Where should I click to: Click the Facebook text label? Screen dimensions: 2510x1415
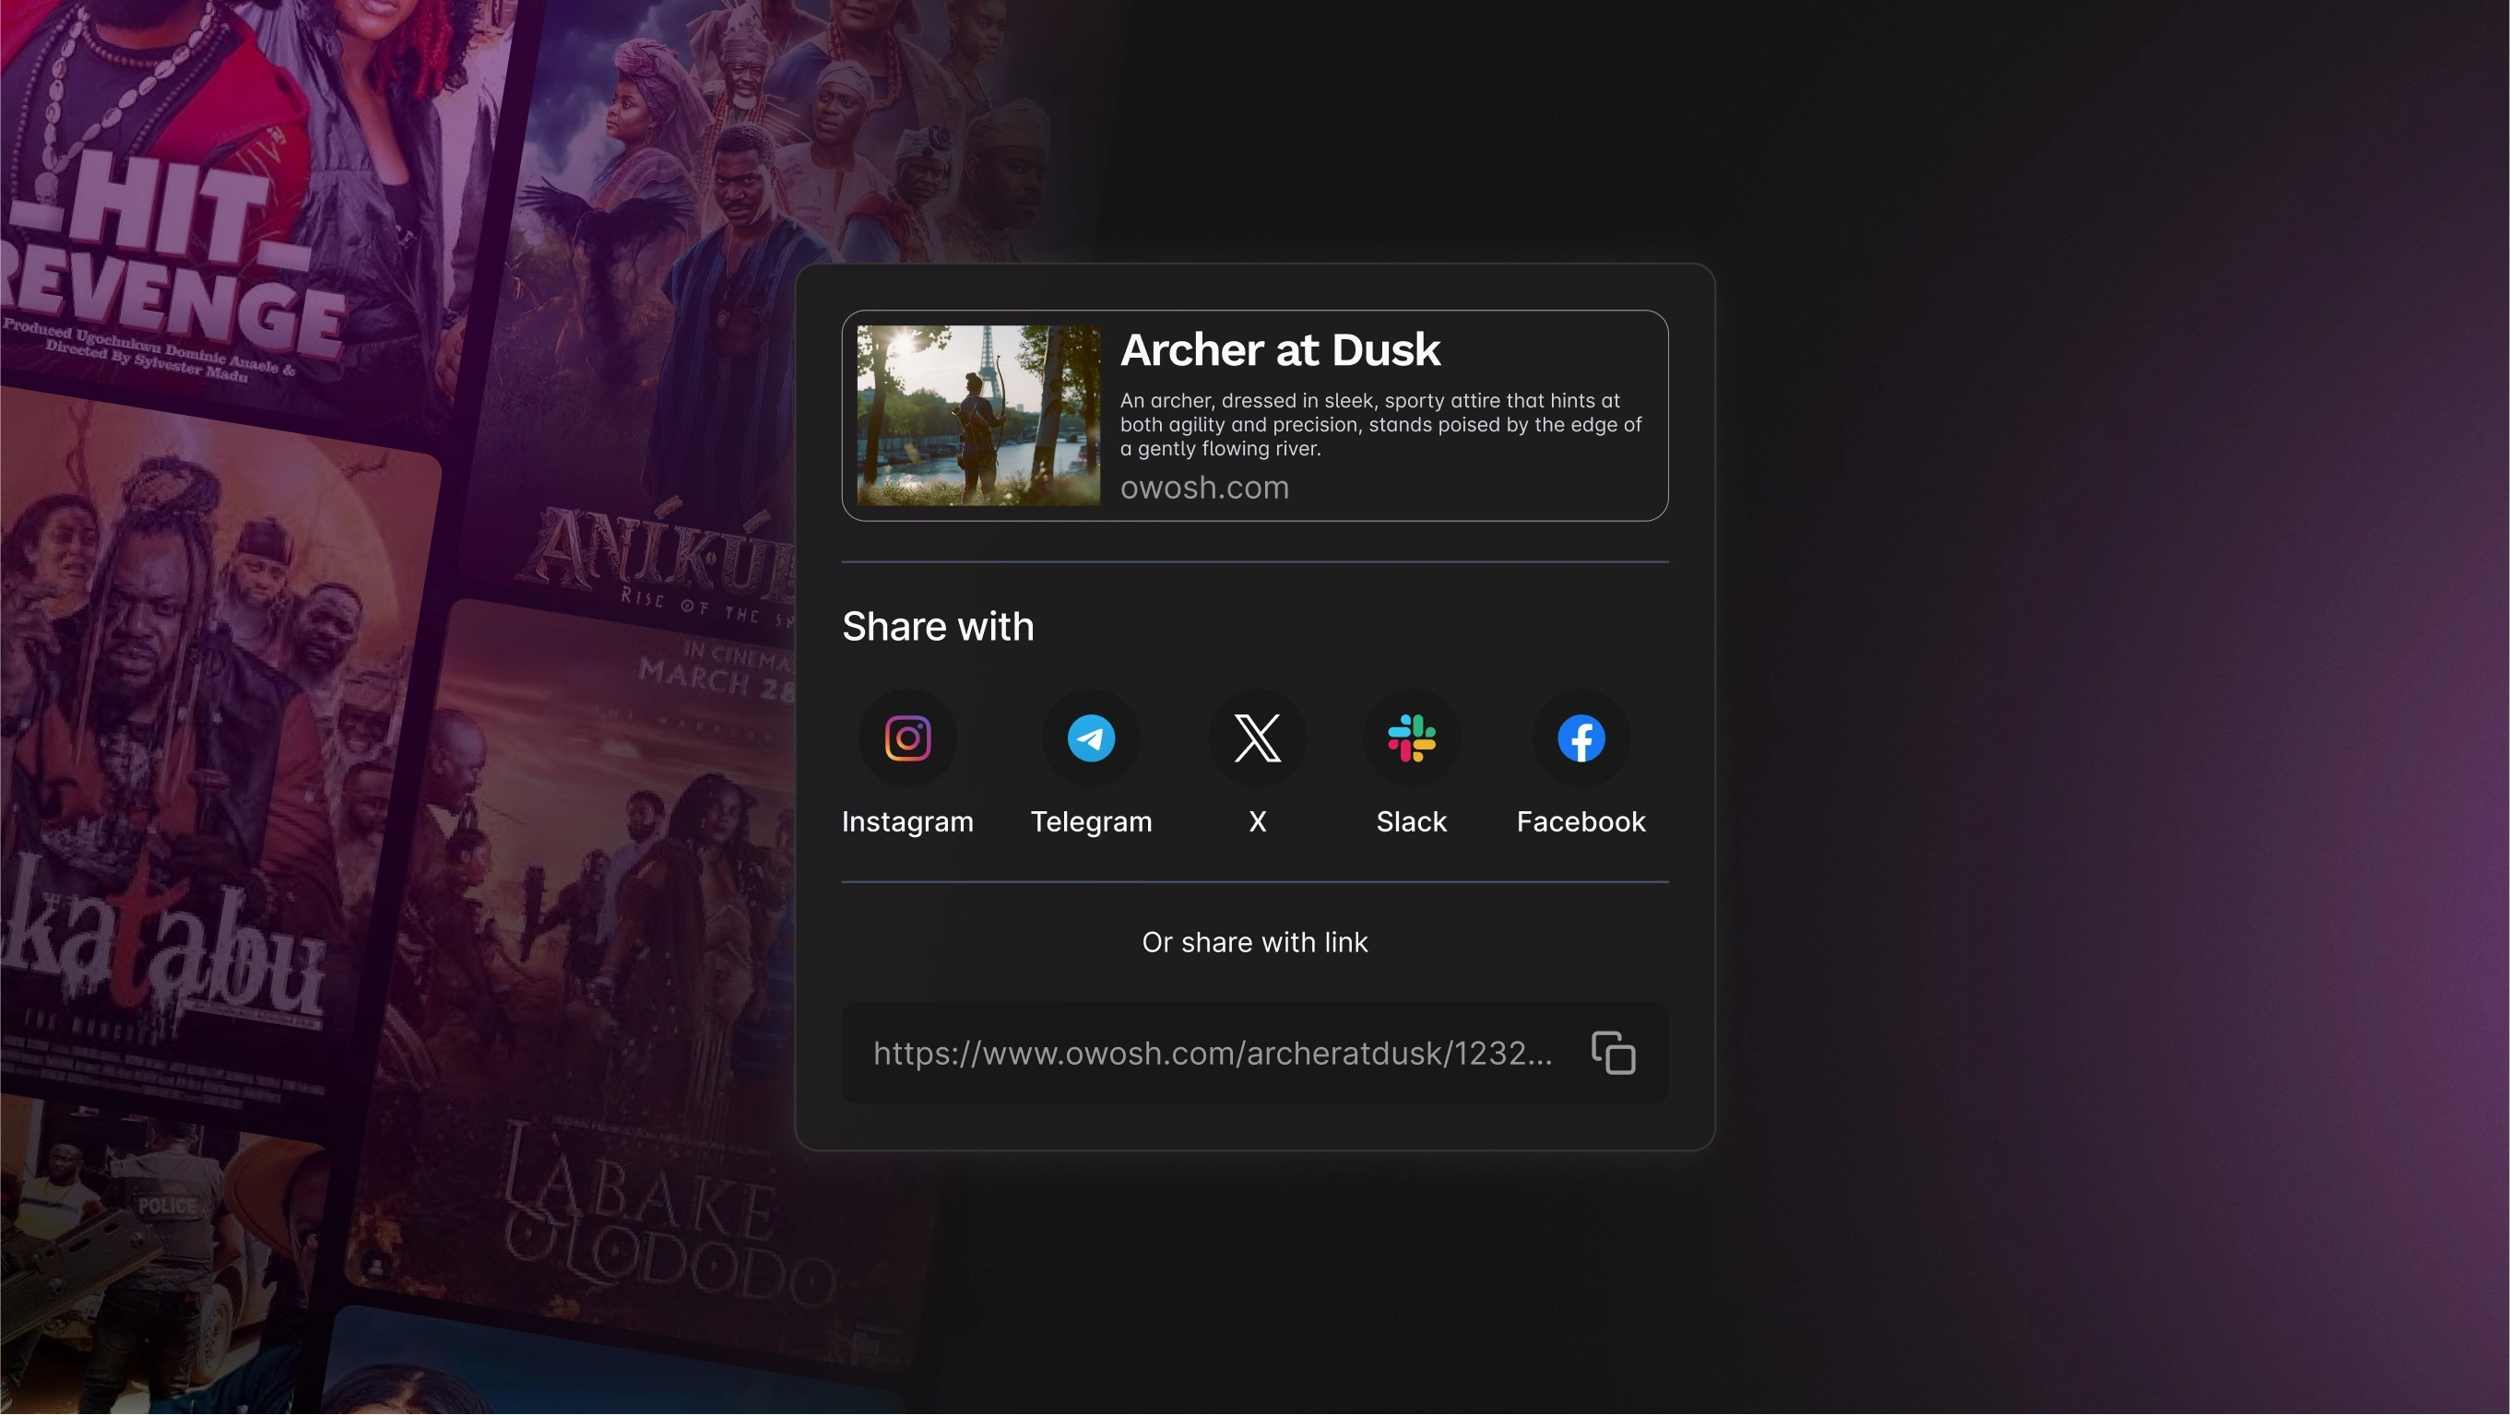[1581, 822]
